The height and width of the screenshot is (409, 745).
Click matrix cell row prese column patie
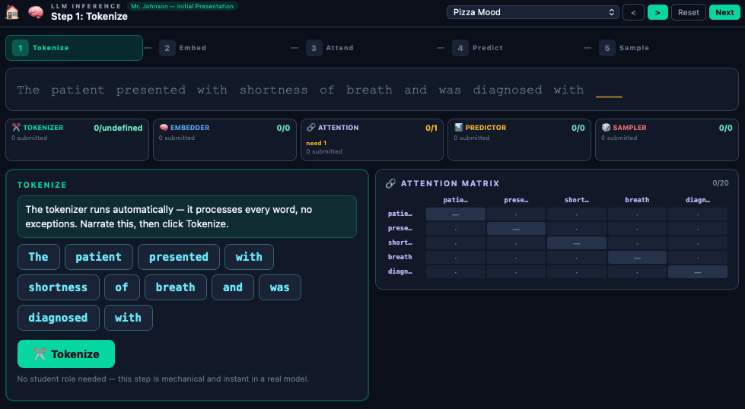456,229
